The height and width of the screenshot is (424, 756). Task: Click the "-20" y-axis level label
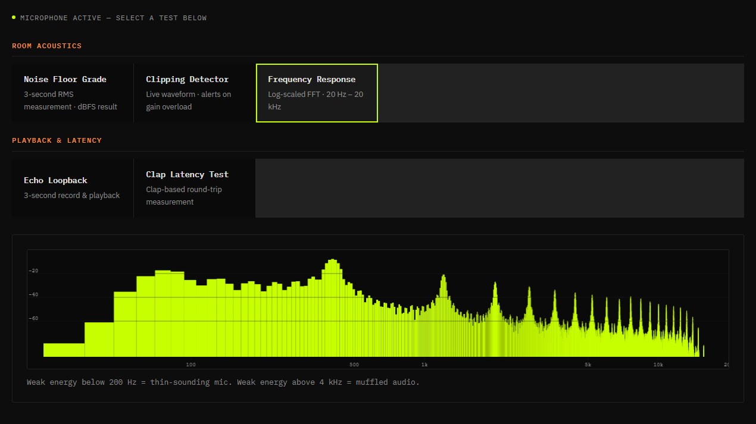[33, 271]
